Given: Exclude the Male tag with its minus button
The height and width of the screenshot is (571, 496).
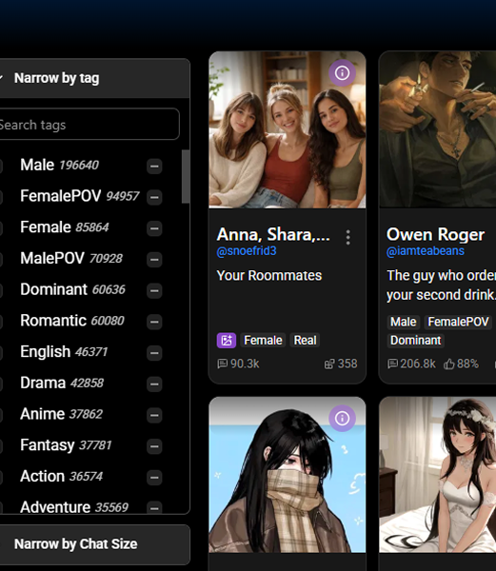Looking at the screenshot, I should pyautogui.click(x=154, y=166).
